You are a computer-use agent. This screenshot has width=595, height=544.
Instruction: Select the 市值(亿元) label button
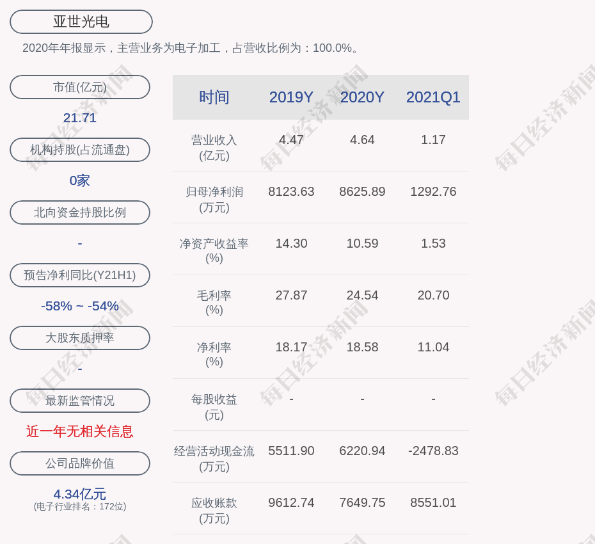coord(80,87)
